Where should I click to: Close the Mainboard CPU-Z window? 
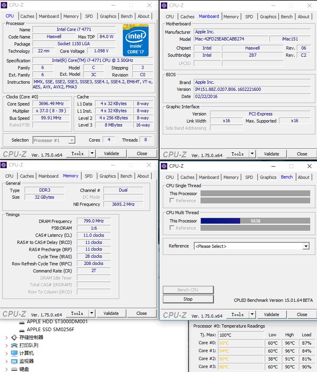309,6
